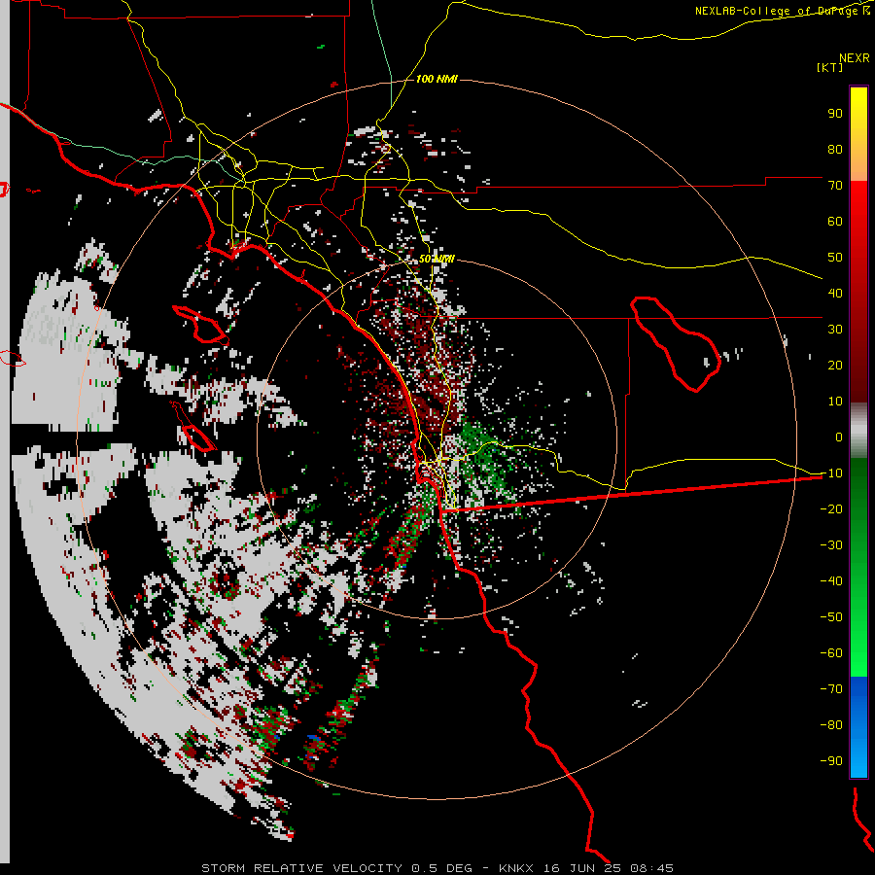Click the KNKX 16 JUN 25 08:45 timestamp

pyautogui.click(x=586, y=868)
